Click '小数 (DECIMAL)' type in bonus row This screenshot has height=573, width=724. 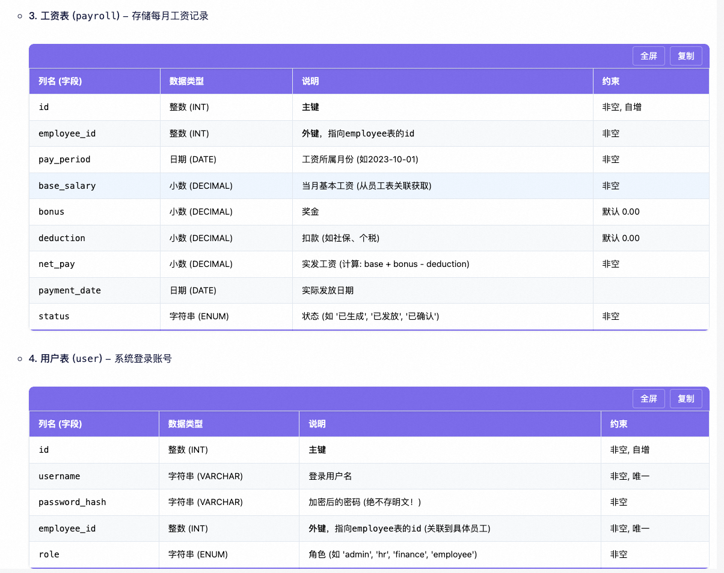tap(201, 212)
